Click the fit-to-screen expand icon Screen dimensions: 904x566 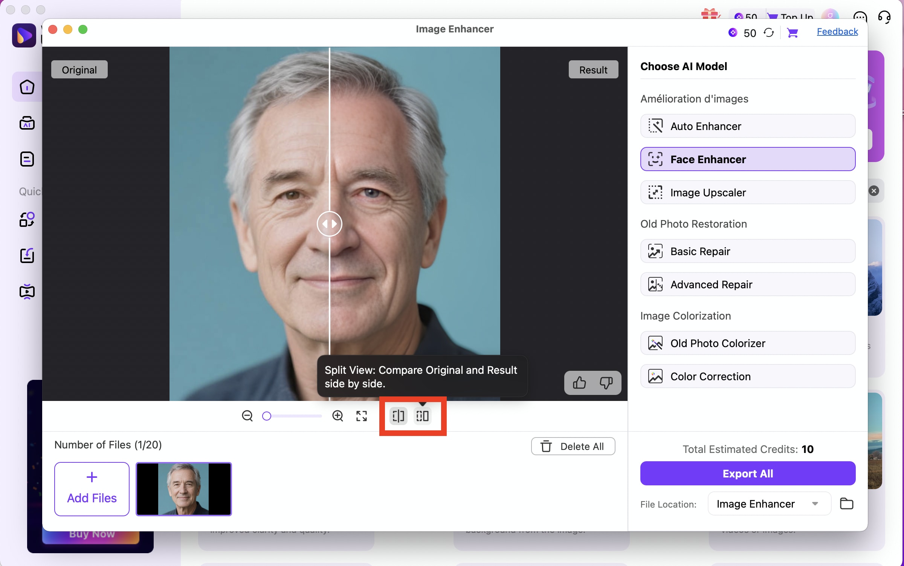[362, 416]
